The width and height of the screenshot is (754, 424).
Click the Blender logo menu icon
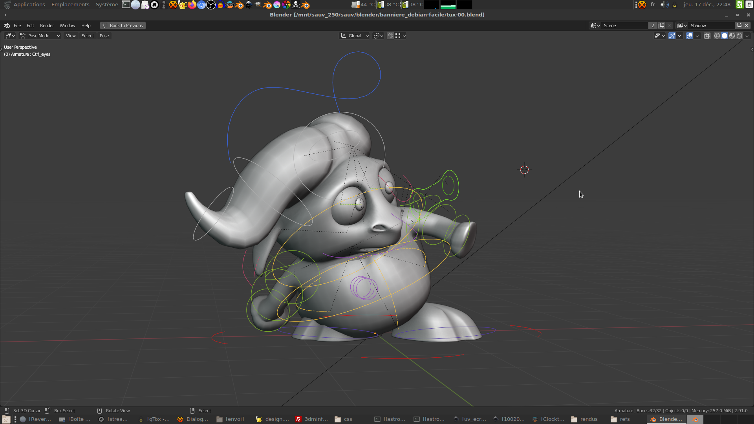point(7,26)
